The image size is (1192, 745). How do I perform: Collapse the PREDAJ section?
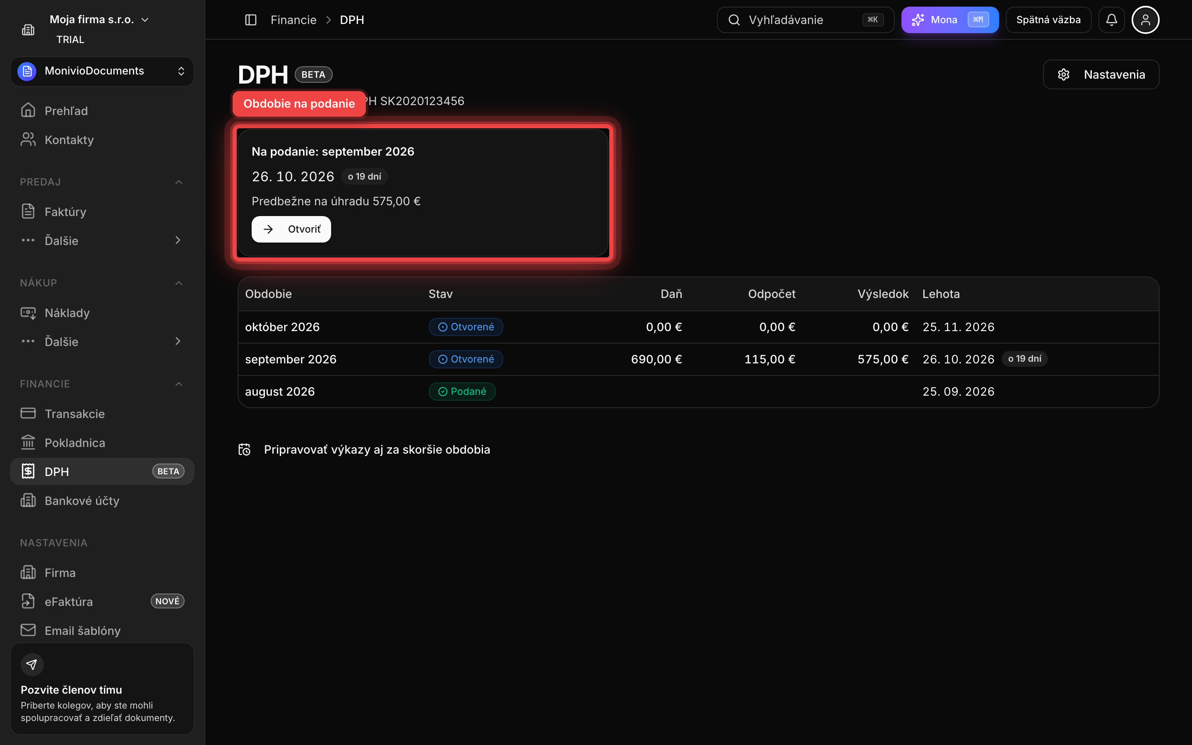click(179, 182)
